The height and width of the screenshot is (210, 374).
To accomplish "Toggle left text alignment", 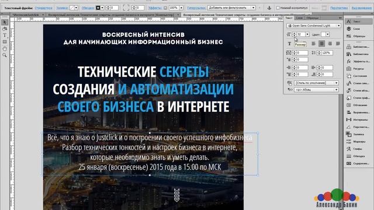I will tap(314, 44).
